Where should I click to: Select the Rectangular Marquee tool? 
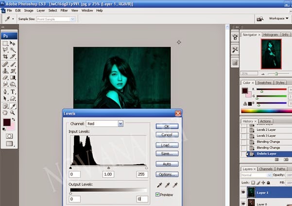coord(5,43)
